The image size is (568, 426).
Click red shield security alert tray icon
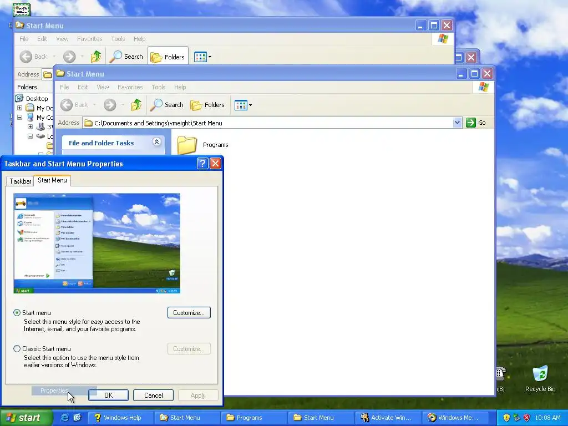click(527, 418)
